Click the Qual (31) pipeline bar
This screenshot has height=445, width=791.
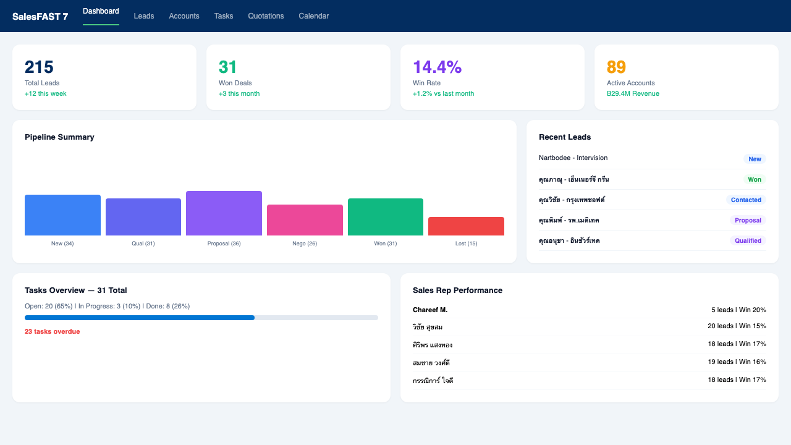[143, 217]
